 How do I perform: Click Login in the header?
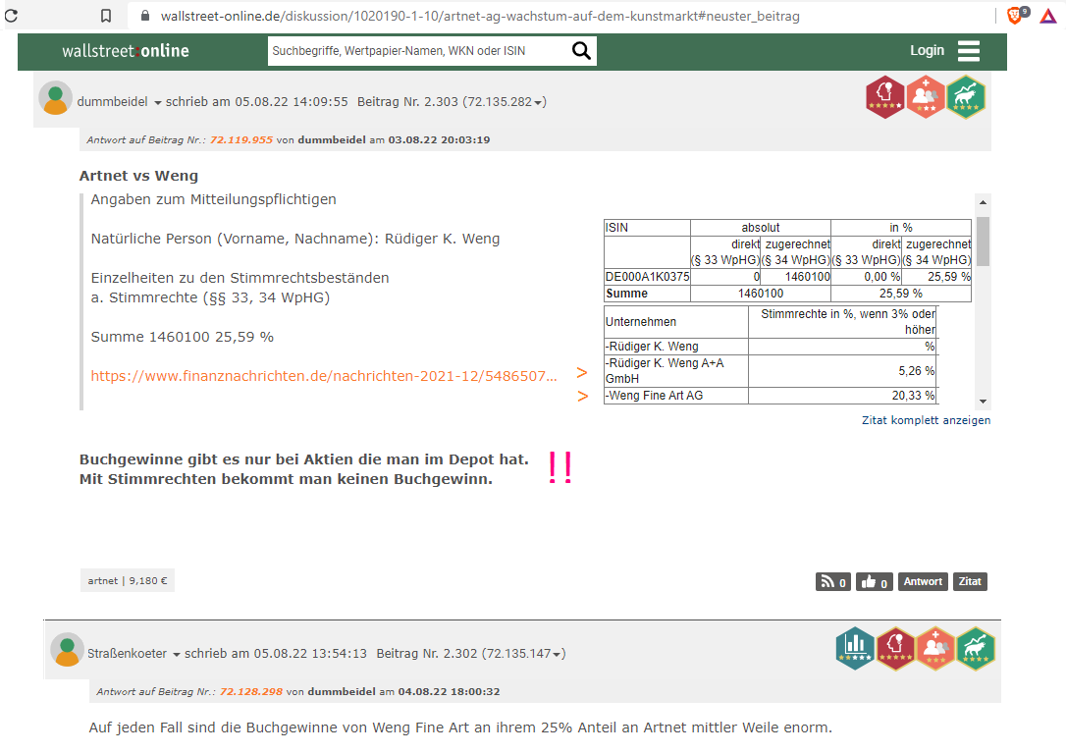coord(928,50)
